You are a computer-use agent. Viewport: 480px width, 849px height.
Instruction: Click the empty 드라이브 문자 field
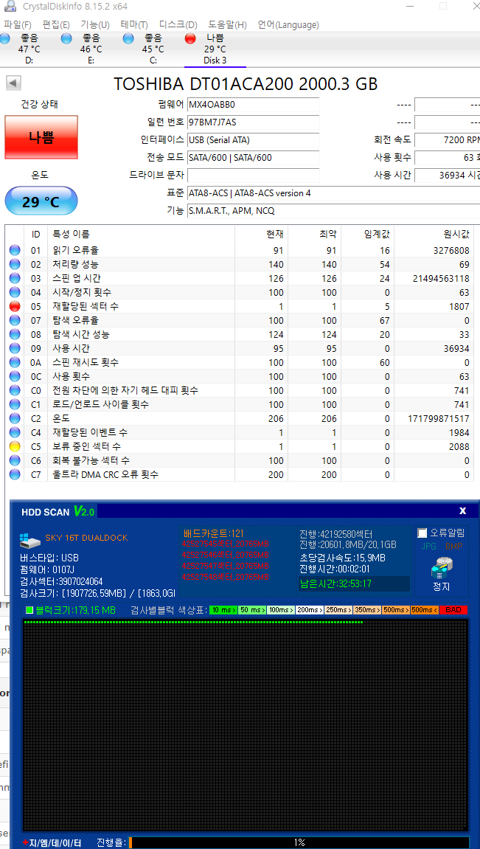coord(253,176)
